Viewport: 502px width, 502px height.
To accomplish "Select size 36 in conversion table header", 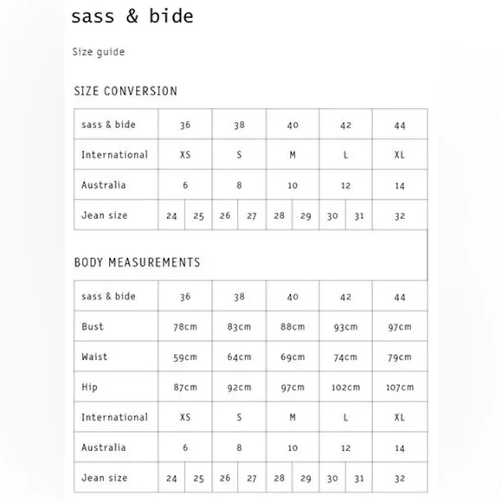I will 185,125.
